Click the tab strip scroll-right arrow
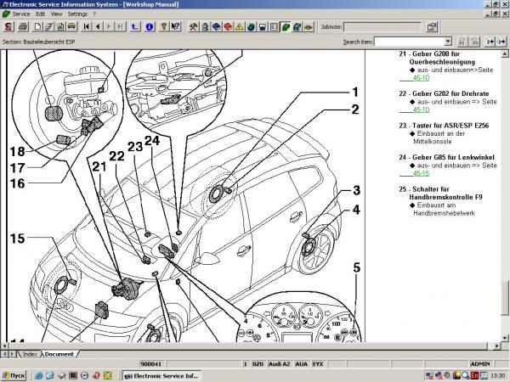Image resolution: width=510 pixels, height=382 pixels. [x=12, y=354]
